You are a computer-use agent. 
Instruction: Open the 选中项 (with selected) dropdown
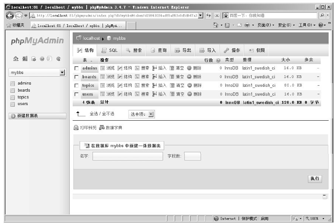[141, 114]
